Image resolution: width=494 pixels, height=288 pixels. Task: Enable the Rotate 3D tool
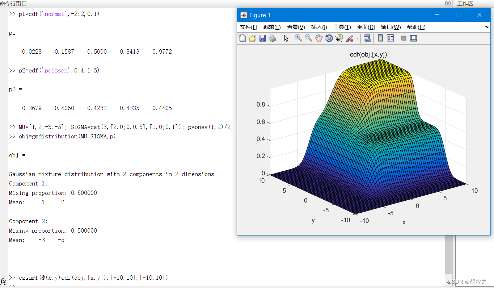(329, 38)
